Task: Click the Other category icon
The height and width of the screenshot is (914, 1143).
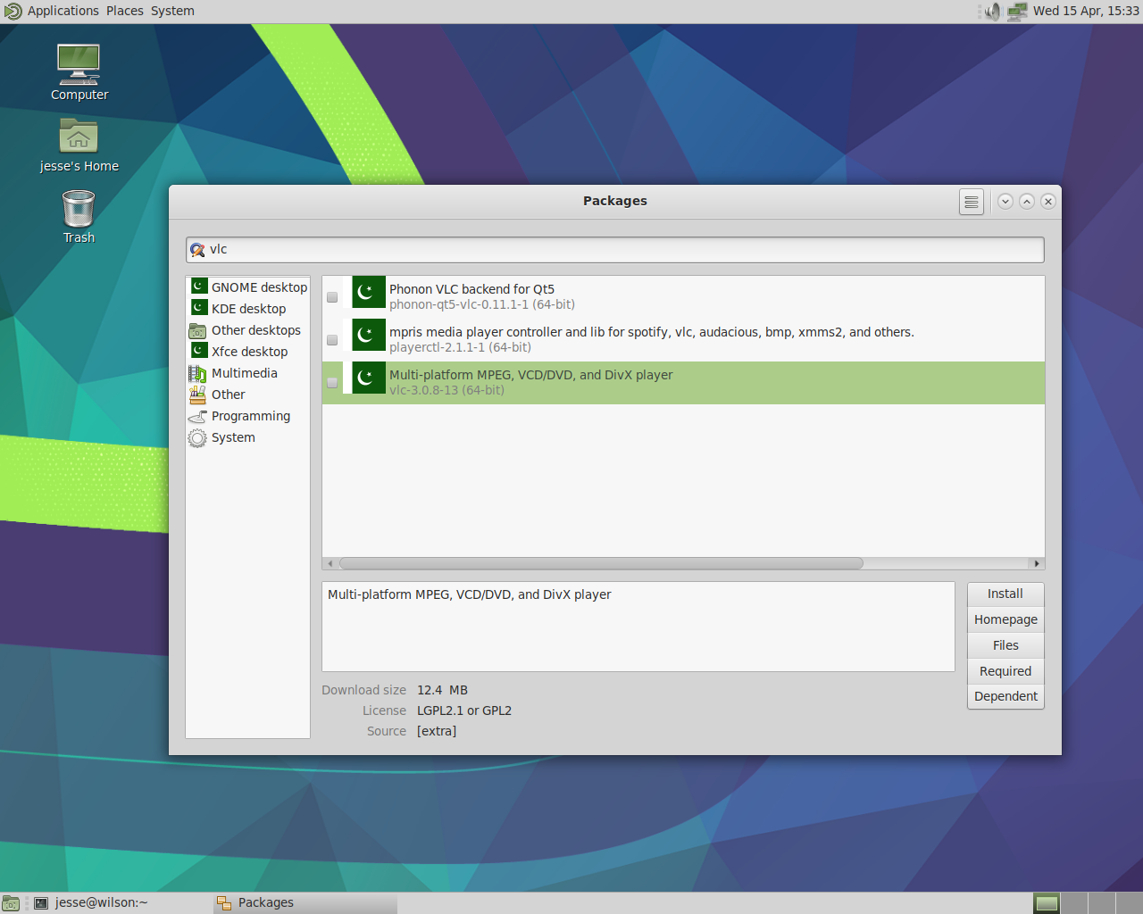Action: pos(198,395)
